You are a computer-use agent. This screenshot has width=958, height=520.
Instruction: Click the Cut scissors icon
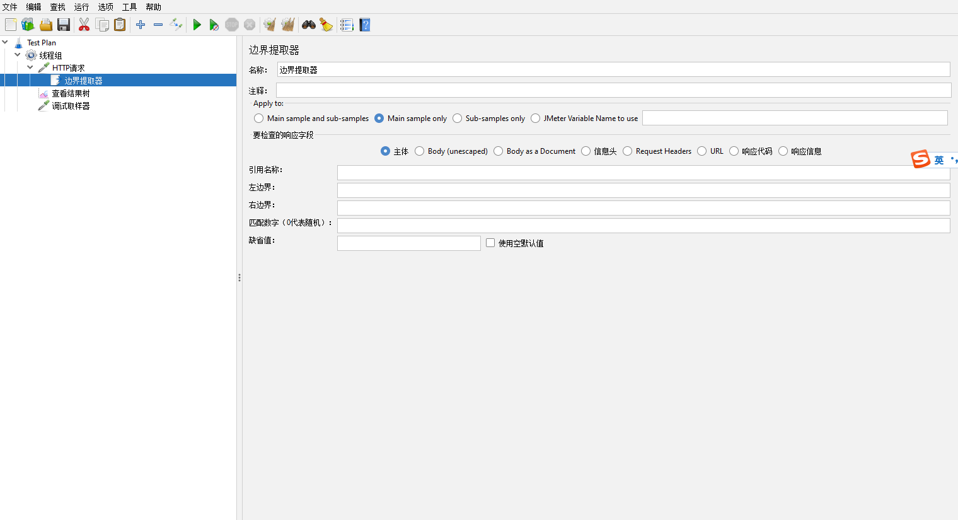[84, 25]
